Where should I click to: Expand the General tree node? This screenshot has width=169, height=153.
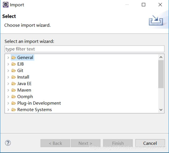click(x=8, y=58)
